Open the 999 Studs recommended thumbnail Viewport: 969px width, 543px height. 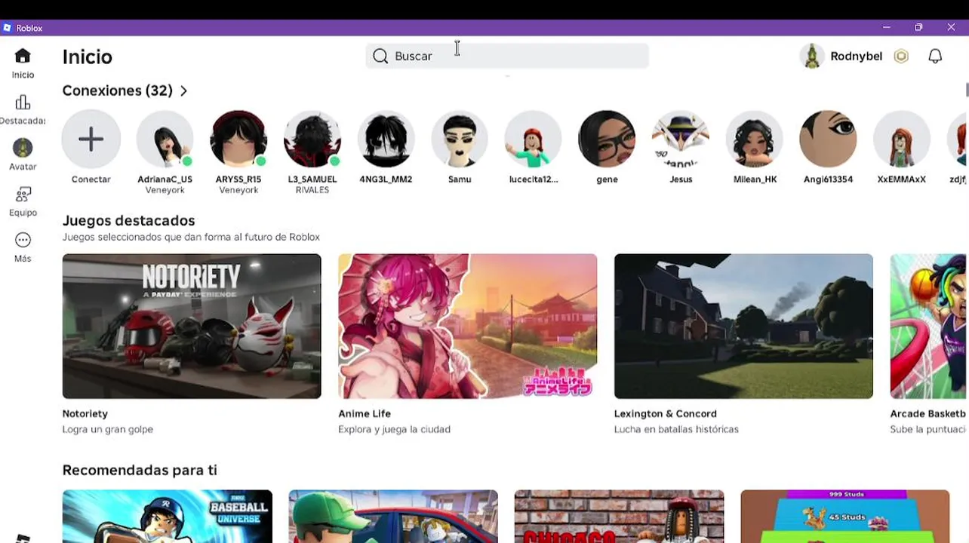[x=845, y=517]
